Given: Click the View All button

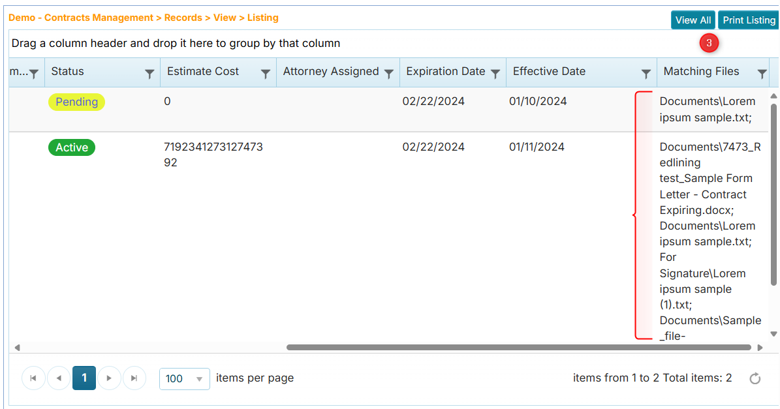Looking at the screenshot, I should click(x=693, y=20).
